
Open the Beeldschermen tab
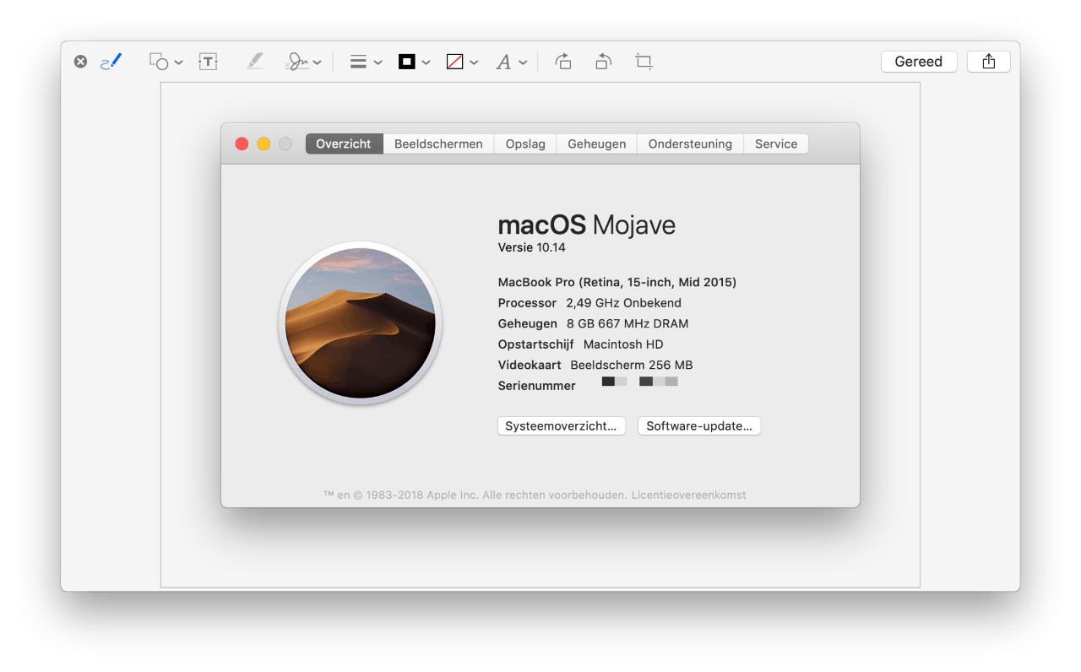coord(438,144)
